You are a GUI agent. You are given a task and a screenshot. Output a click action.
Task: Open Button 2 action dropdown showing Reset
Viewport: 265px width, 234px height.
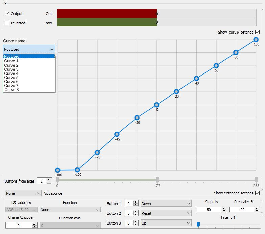(166, 213)
